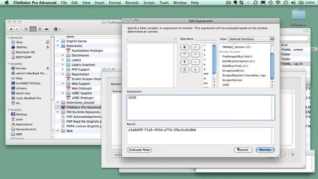Open the File menu
The width and height of the screenshot is (318, 179).
click(64, 2)
